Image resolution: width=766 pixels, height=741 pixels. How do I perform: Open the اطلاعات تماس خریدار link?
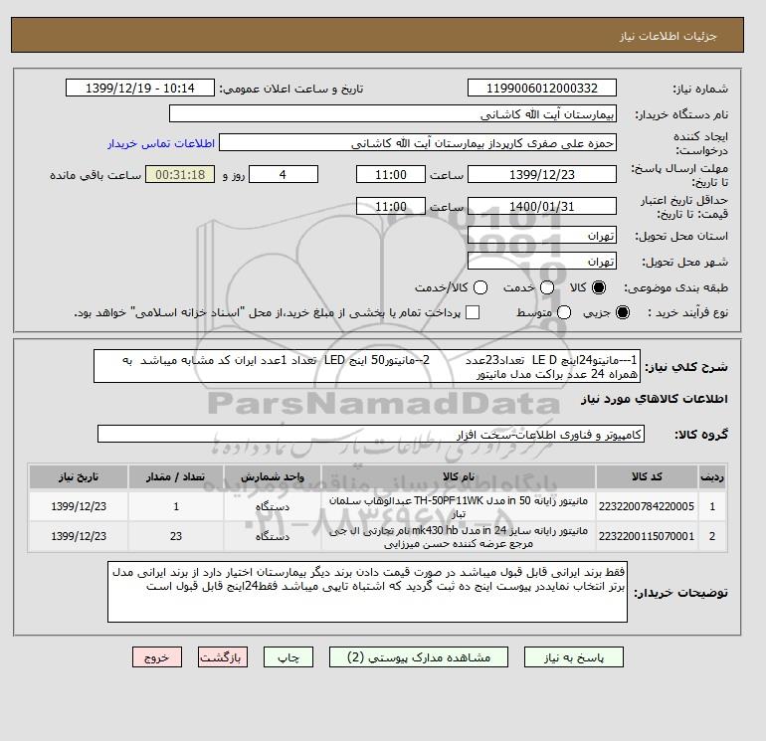[x=161, y=143]
